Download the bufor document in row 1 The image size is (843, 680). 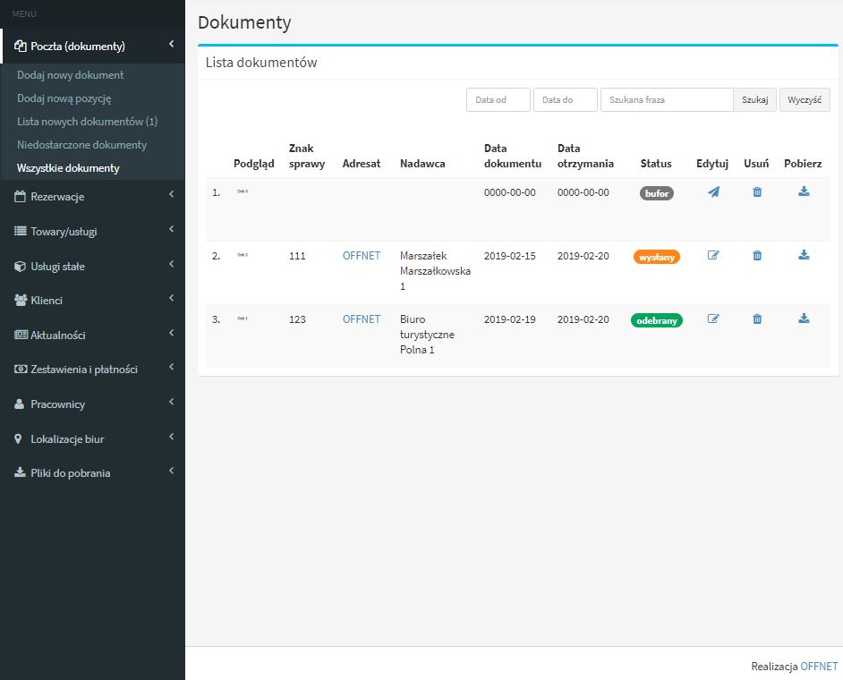point(804,191)
